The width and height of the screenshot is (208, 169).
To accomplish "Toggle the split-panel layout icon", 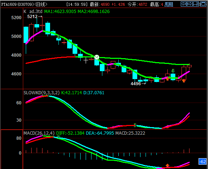I will [x=196, y=4].
